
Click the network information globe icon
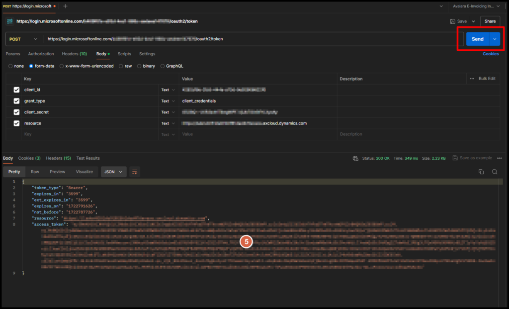355,158
